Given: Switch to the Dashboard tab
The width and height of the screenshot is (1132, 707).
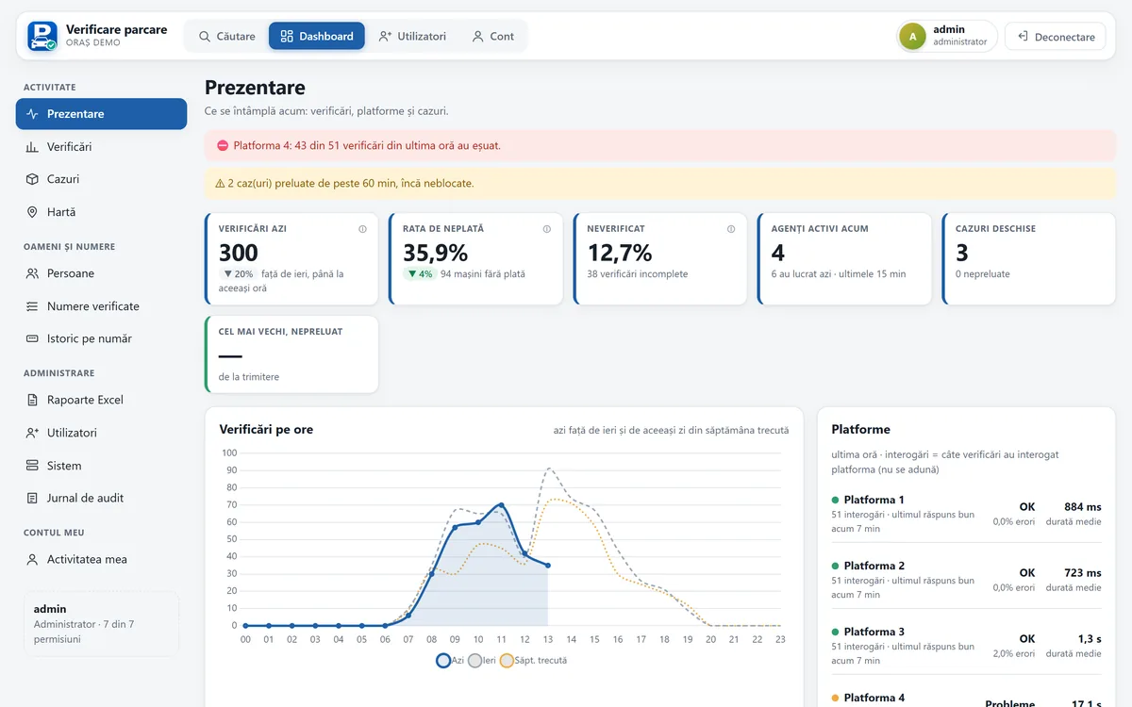Looking at the screenshot, I should point(317,36).
